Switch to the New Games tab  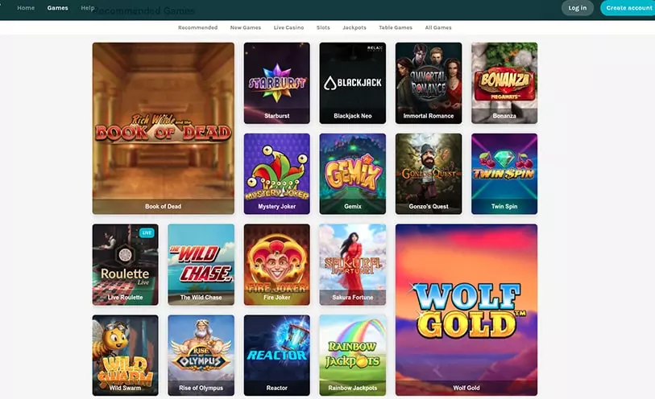[246, 27]
